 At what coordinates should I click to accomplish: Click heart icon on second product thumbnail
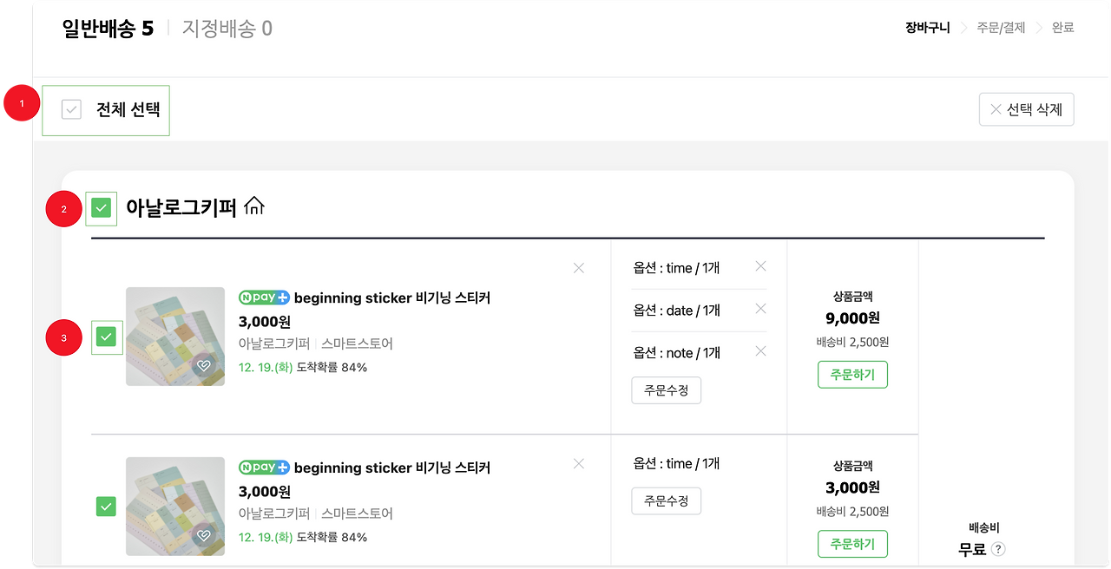coord(203,535)
